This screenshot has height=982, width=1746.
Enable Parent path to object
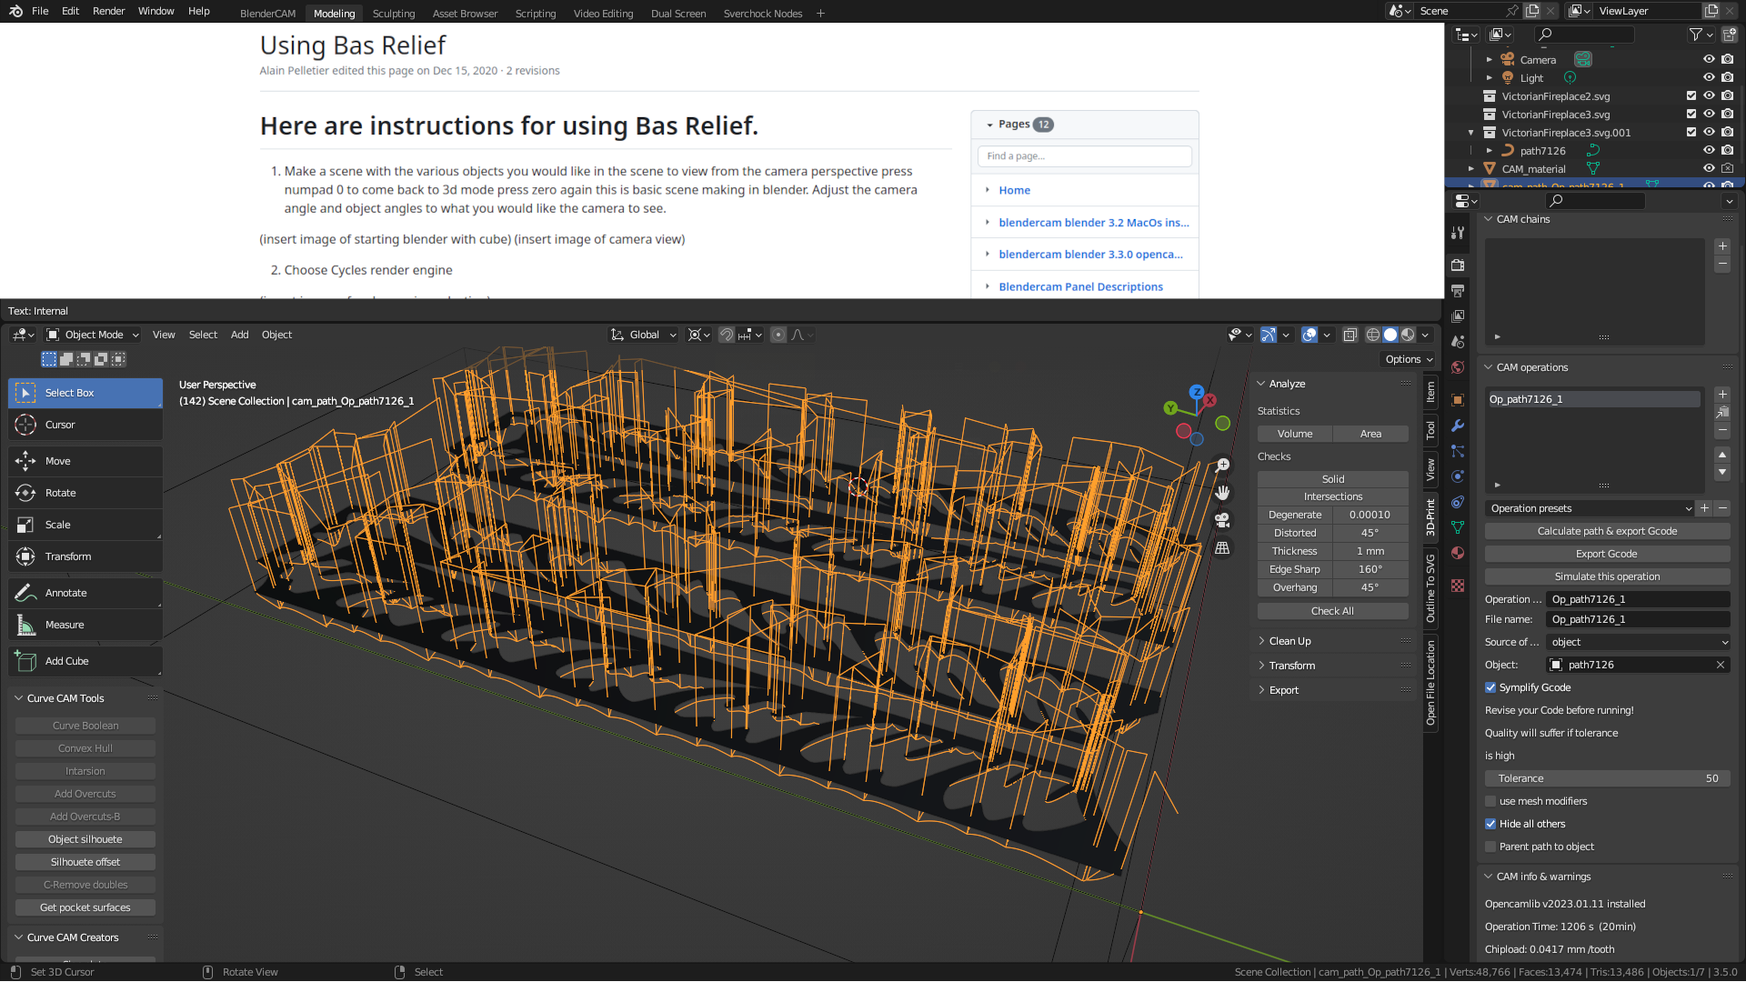1490,847
